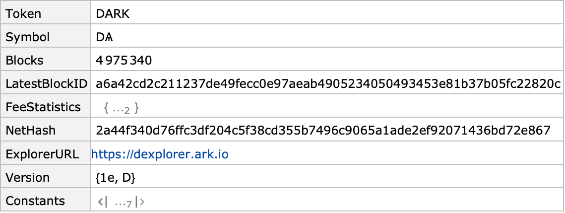
Task: Open the https://dexplorer.ark.io link
Action: point(160,154)
